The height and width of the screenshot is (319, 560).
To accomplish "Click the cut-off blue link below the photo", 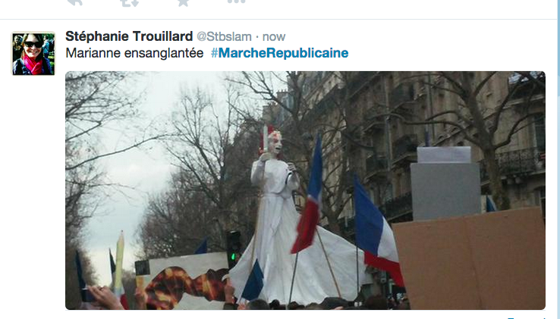I will 526,317.
